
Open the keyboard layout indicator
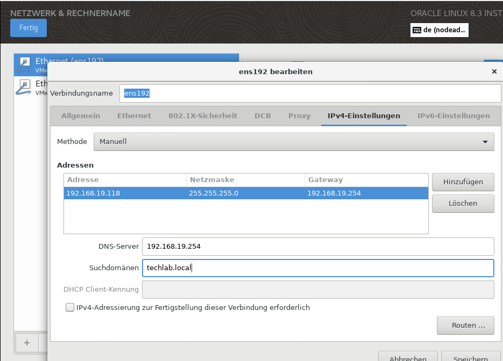(439, 30)
